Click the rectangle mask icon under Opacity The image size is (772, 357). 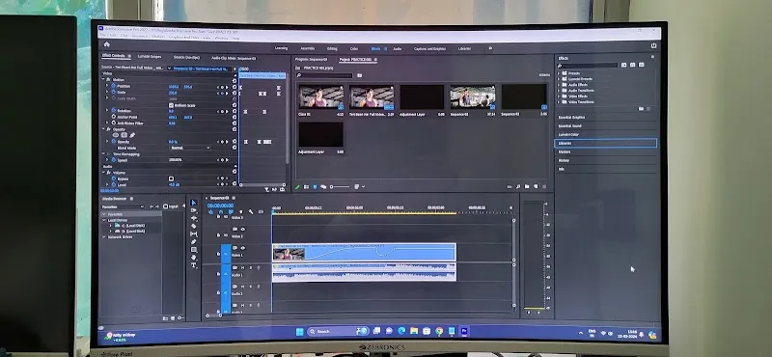[x=124, y=135]
